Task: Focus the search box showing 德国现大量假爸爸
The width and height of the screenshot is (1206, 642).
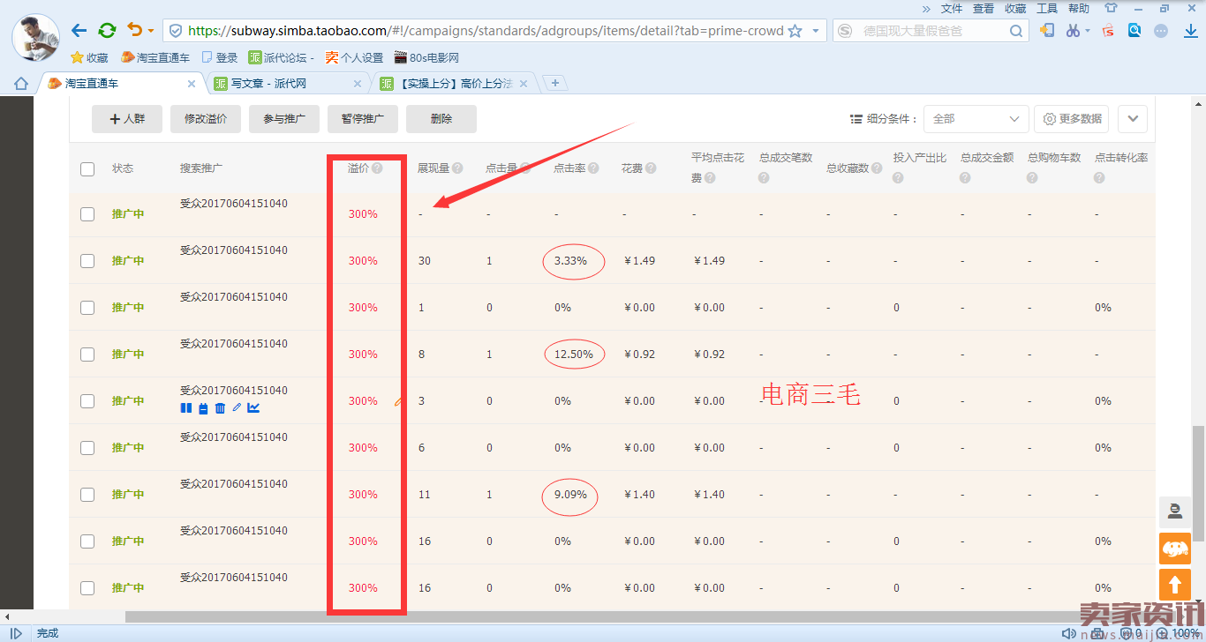Action: click(x=931, y=31)
